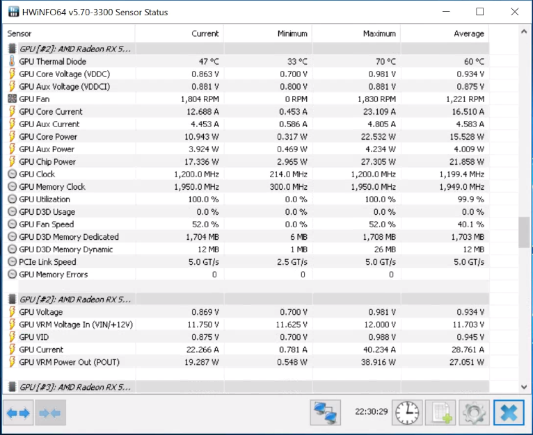Image resolution: width=533 pixels, height=435 pixels.
Task: Click the Current column header
Action: coord(180,33)
